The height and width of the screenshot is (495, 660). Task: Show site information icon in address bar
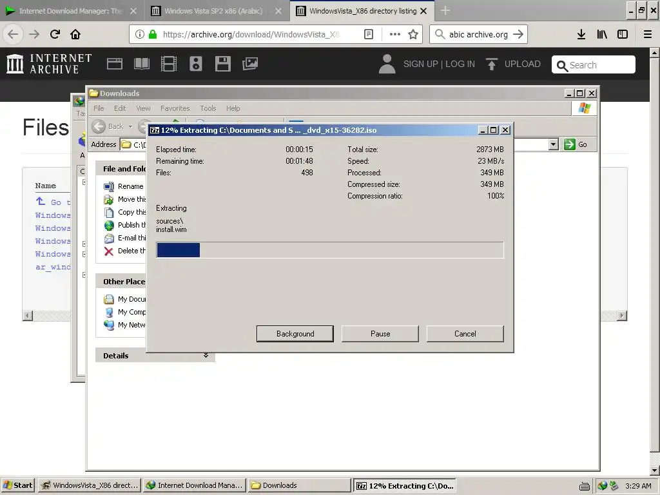tap(140, 34)
